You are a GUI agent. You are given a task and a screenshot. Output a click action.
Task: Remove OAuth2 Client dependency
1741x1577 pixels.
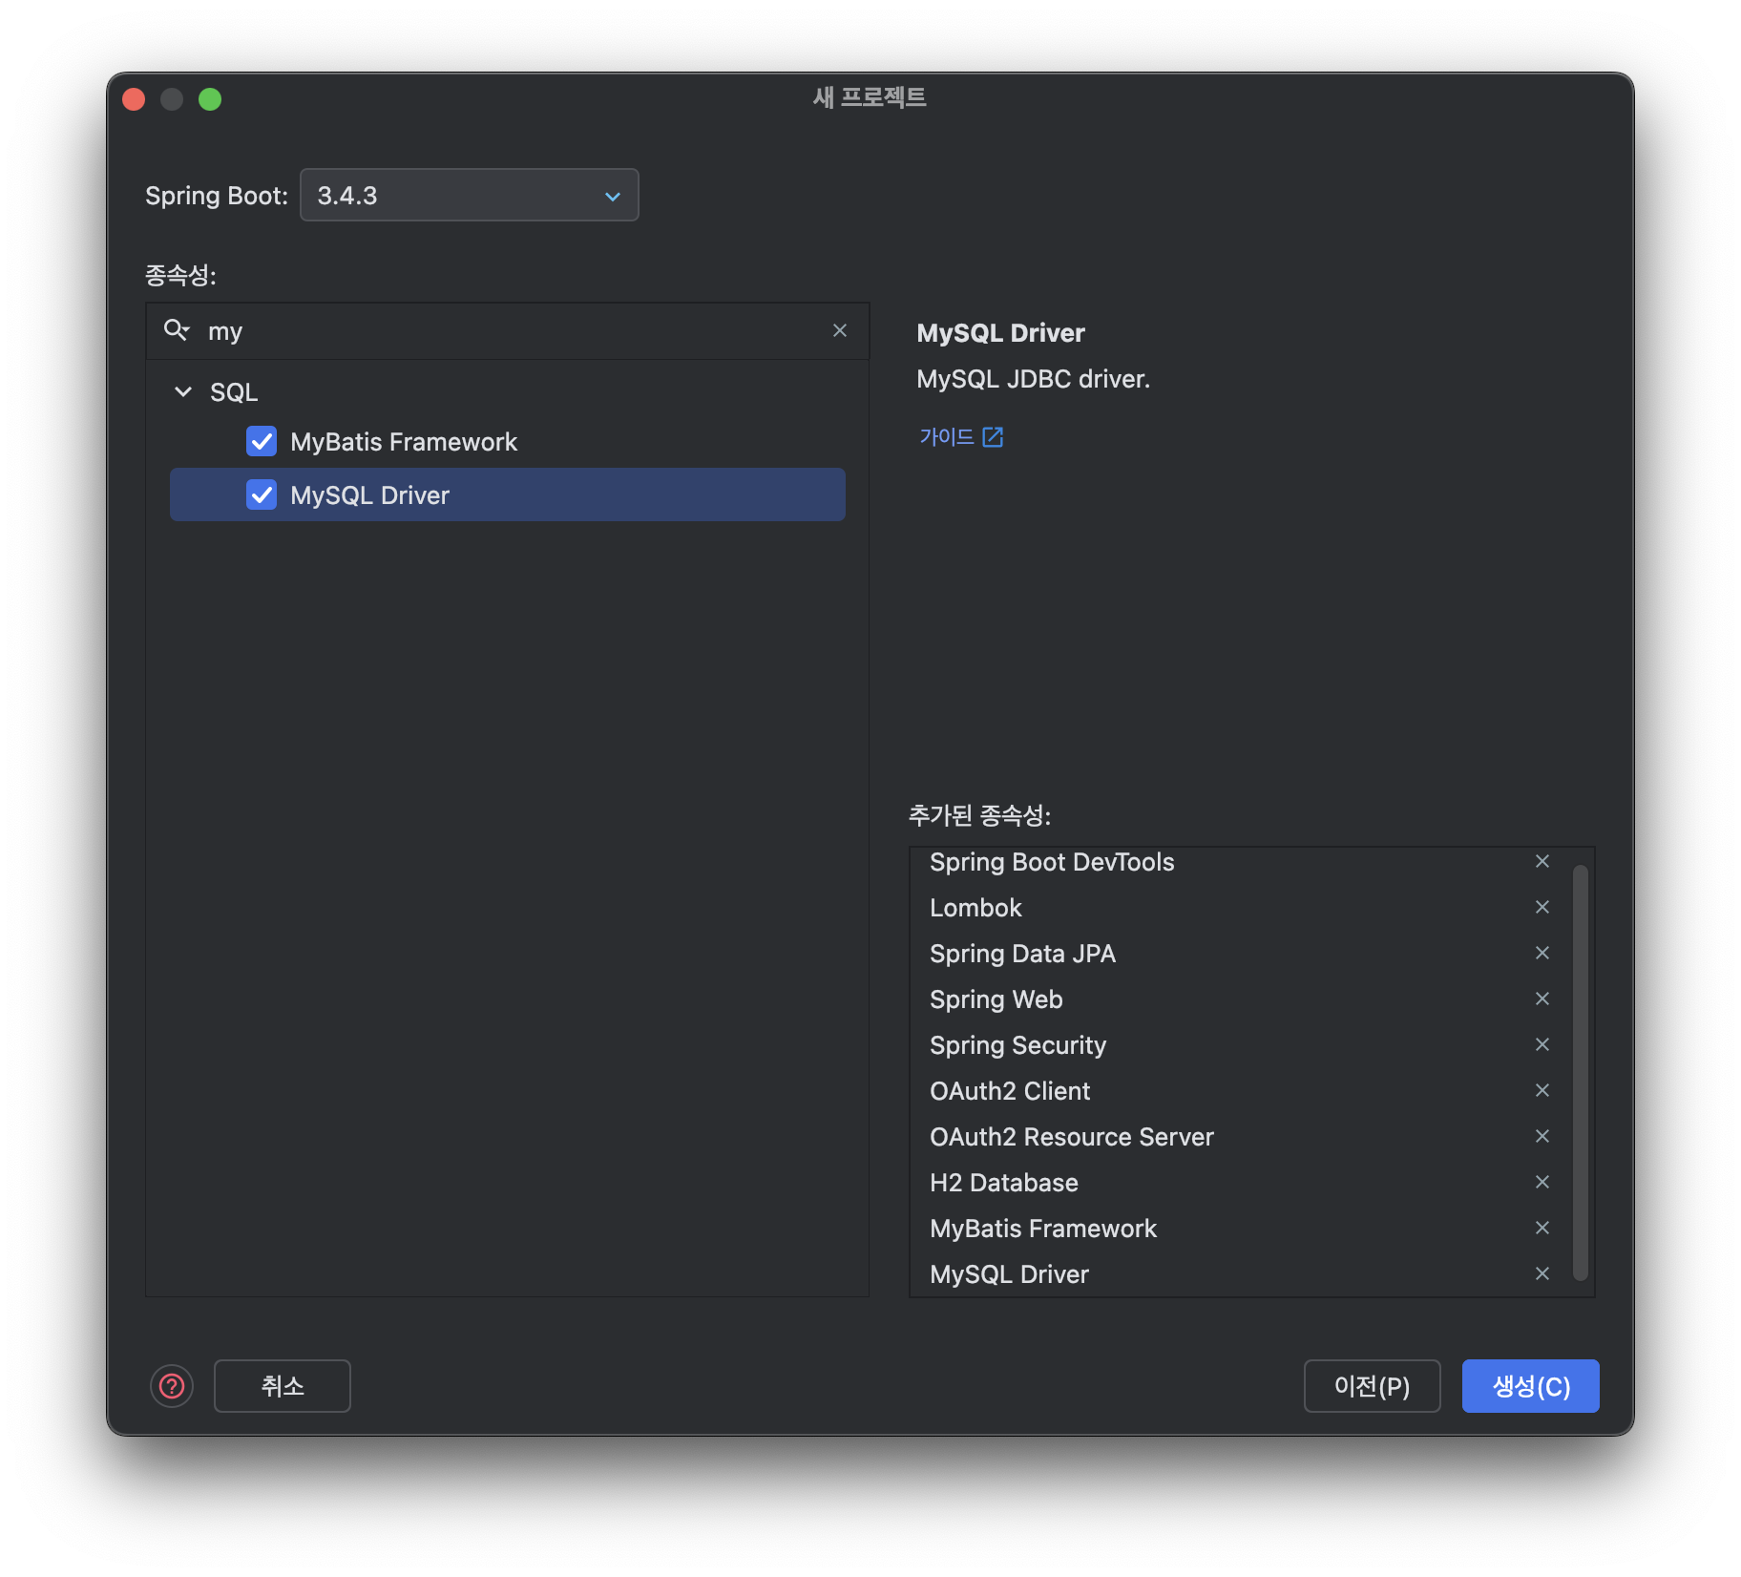(x=1542, y=1090)
